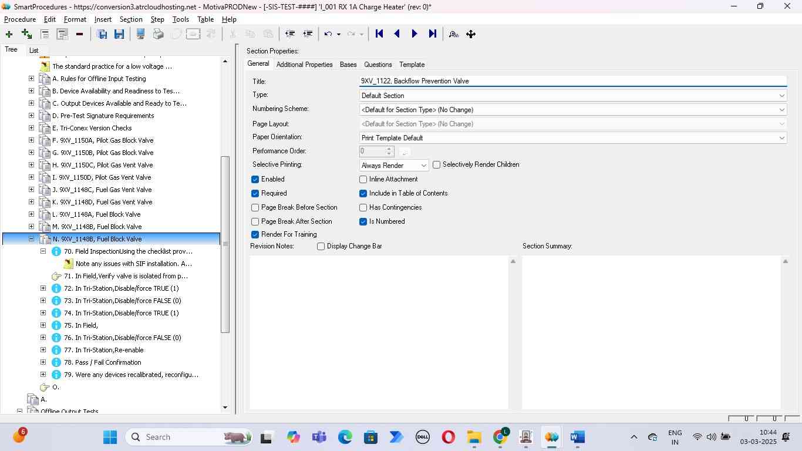Switch to the Questions tab
The height and width of the screenshot is (451, 802).
378,65
